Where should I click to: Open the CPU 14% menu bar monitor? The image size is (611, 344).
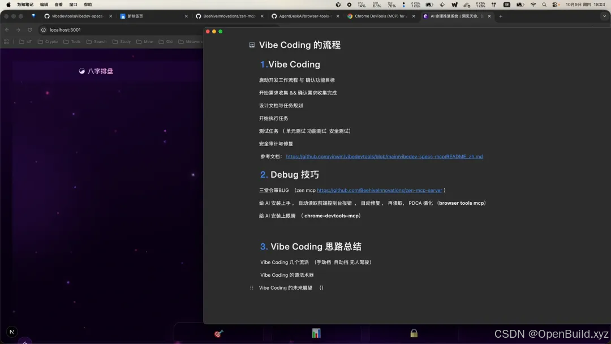362,5
